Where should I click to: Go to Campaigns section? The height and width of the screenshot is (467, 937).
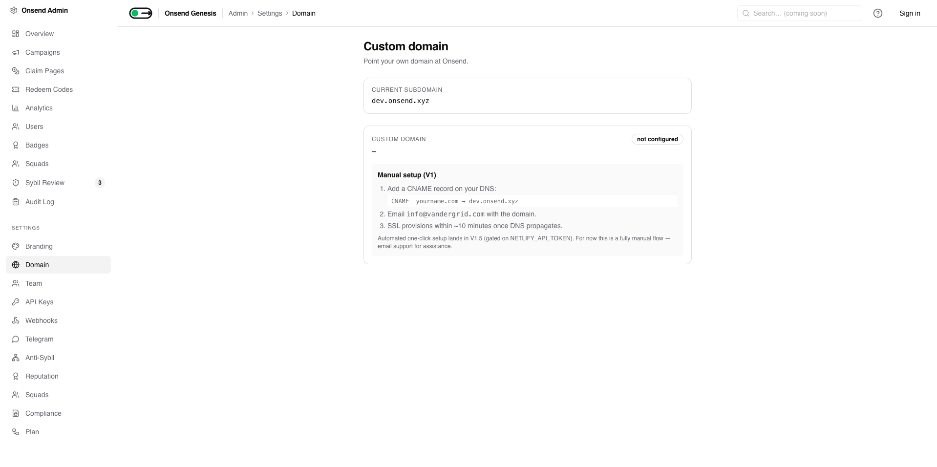tap(58, 52)
